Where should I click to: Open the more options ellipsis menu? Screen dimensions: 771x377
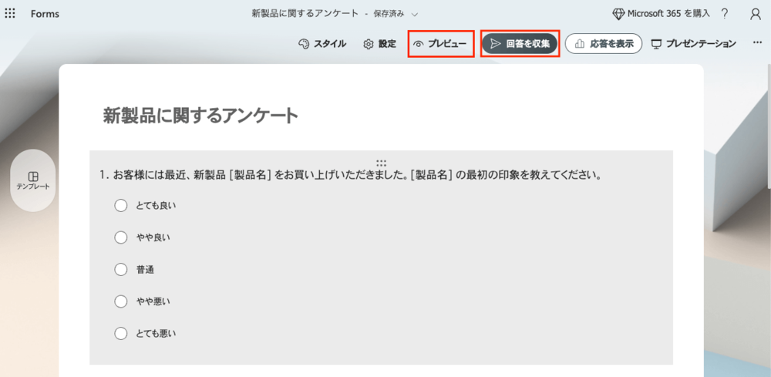757,44
